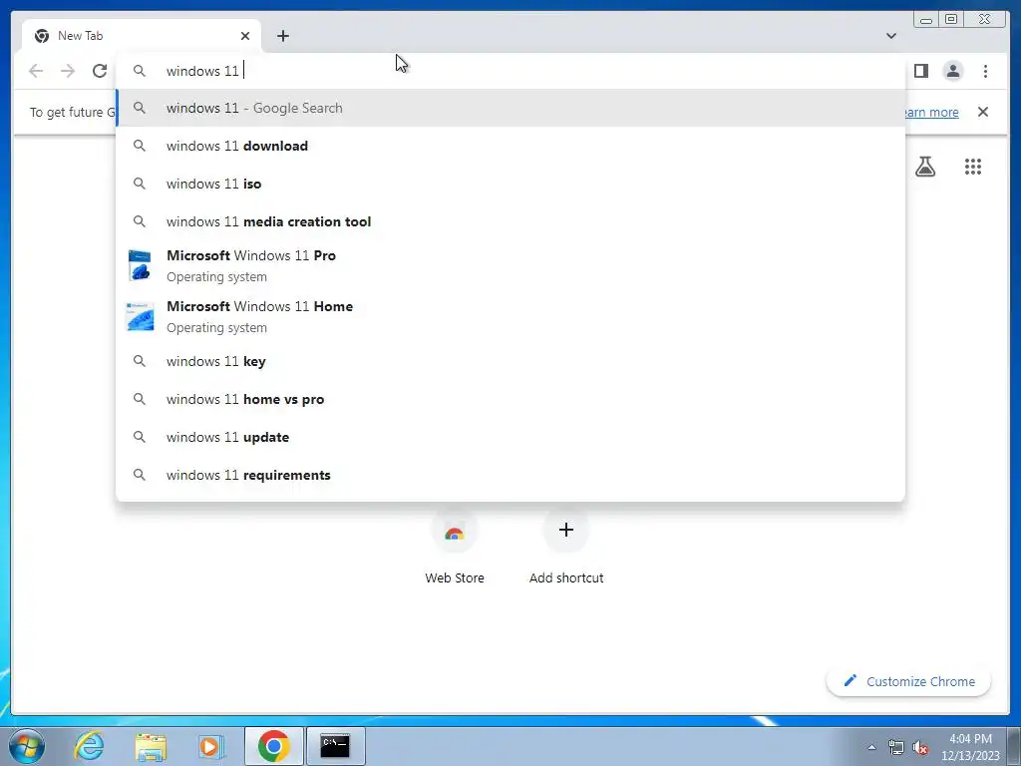Image resolution: width=1021 pixels, height=766 pixels.
Task: Click the network tray icon
Action: 896,747
